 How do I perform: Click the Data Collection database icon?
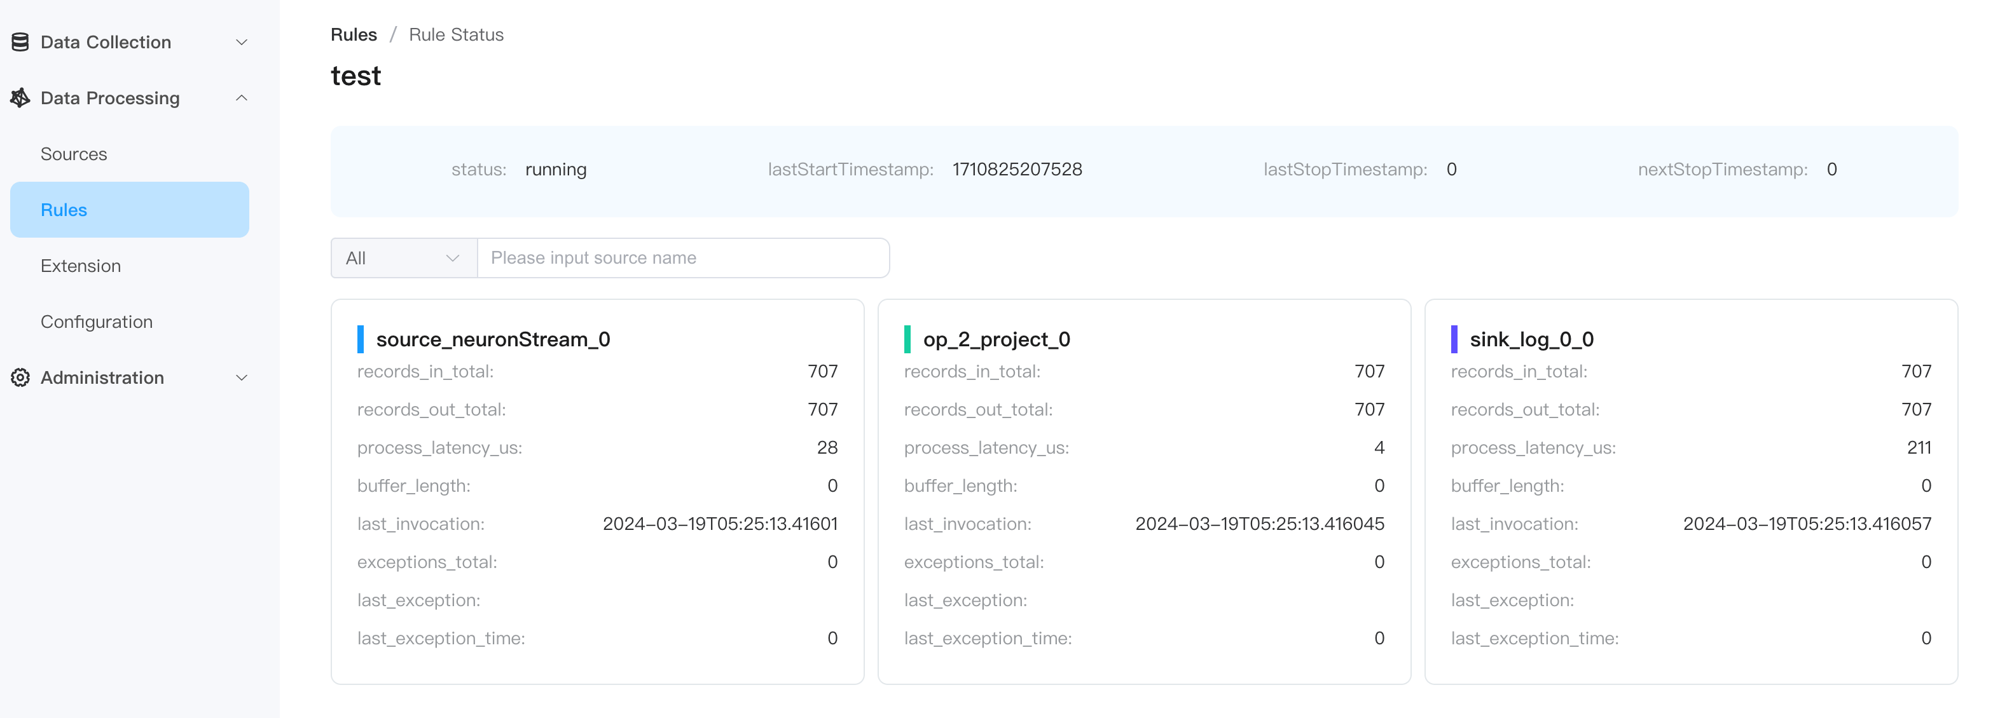coord(20,42)
